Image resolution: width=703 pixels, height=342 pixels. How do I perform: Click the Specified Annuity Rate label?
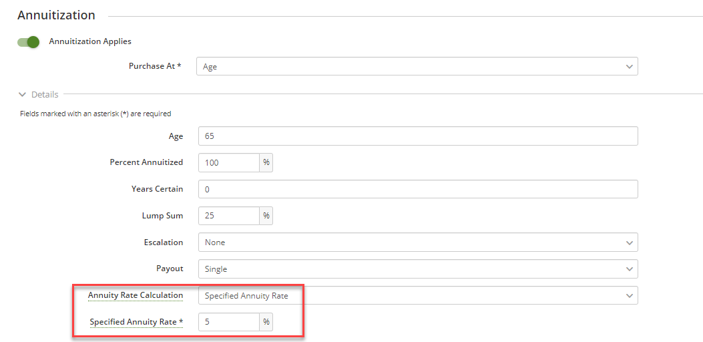point(136,322)
